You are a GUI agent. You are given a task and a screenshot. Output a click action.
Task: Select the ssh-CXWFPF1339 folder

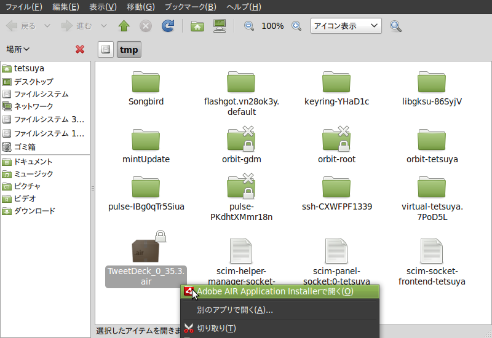click(x=336, y=194)
